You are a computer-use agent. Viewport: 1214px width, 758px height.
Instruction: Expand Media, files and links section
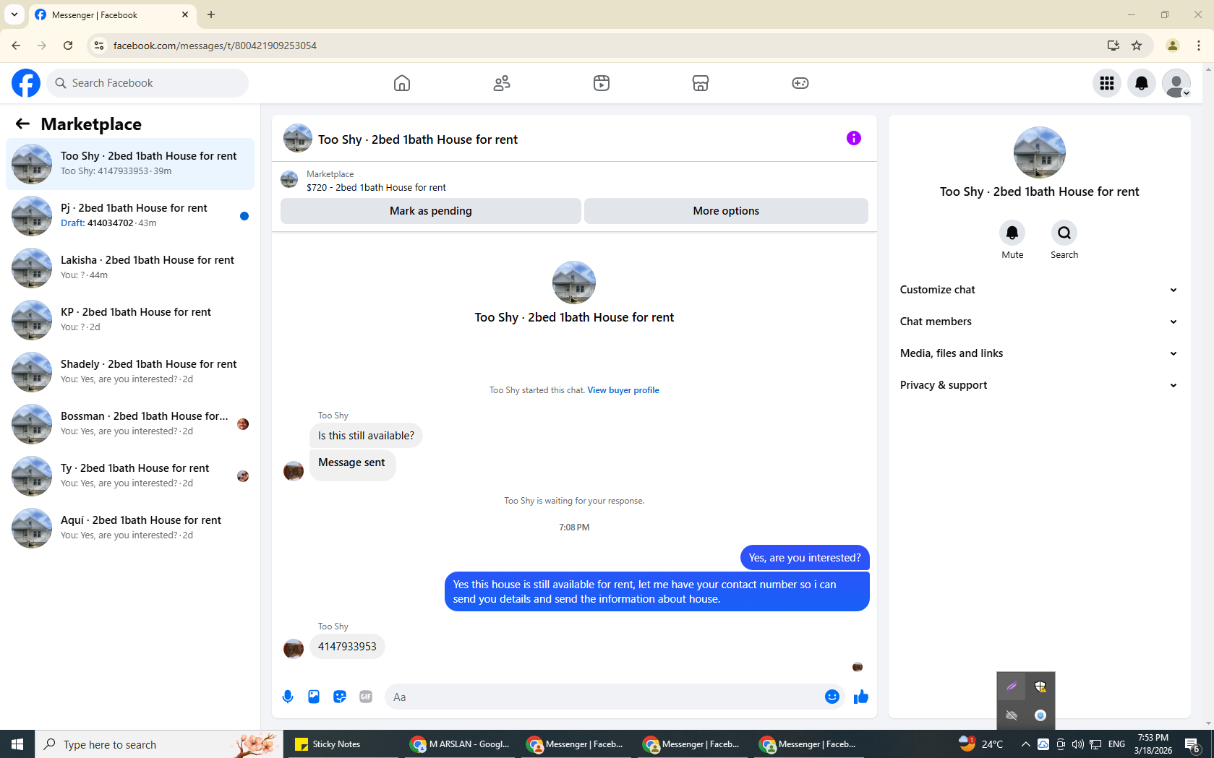point(1039,353)
